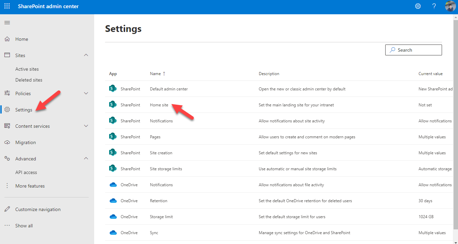Open the settings gear in the top bar
458x244 pixels.
pos(418,6)
